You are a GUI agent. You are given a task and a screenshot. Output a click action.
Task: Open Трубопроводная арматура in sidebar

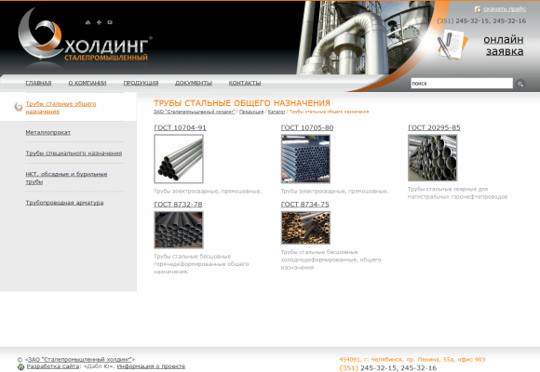tap(64, 203)
